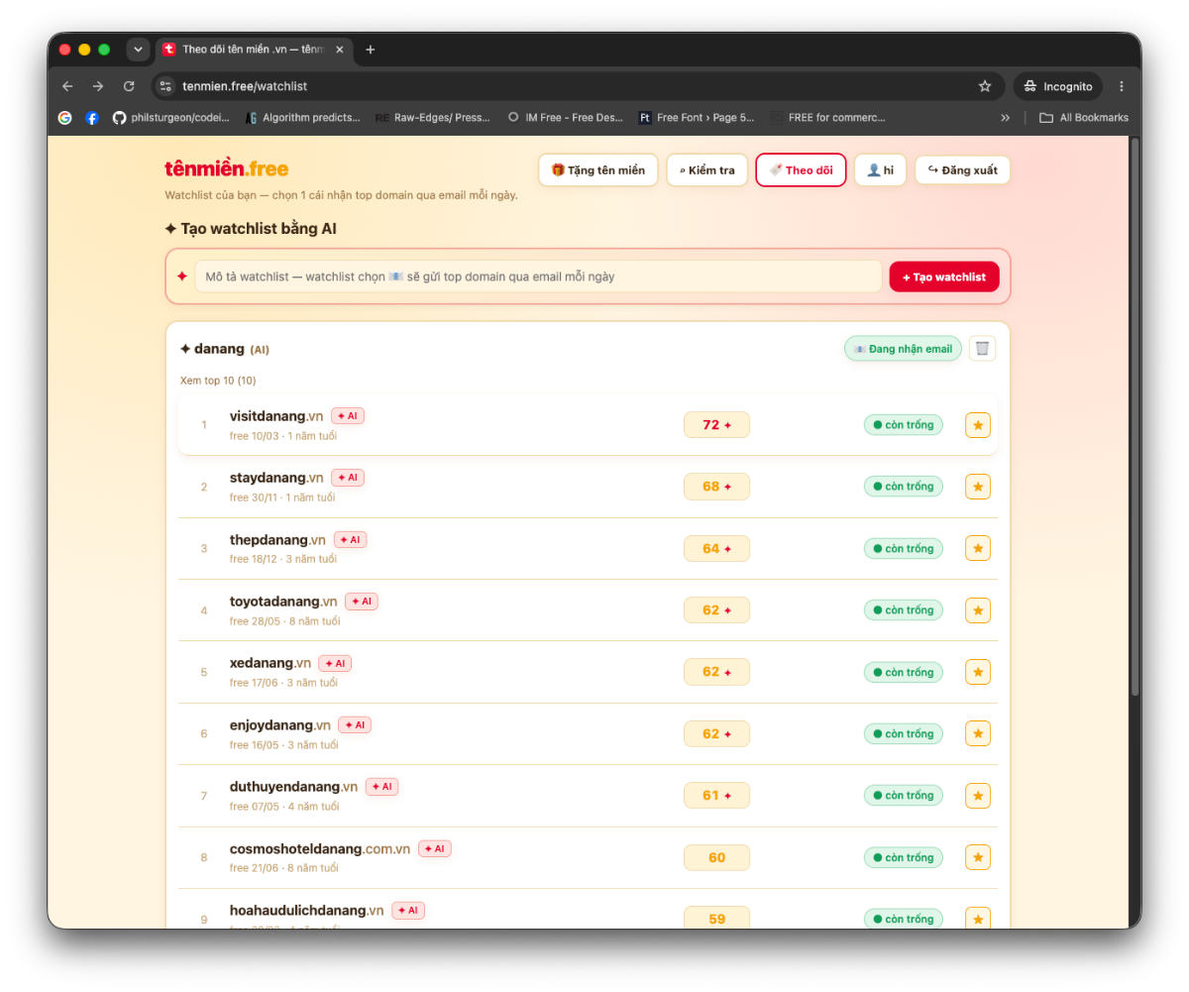1189x992 pixels.
Task: Star the cosmoshoteldanang.com.vn domain
Action: click(x=978, y=857)
